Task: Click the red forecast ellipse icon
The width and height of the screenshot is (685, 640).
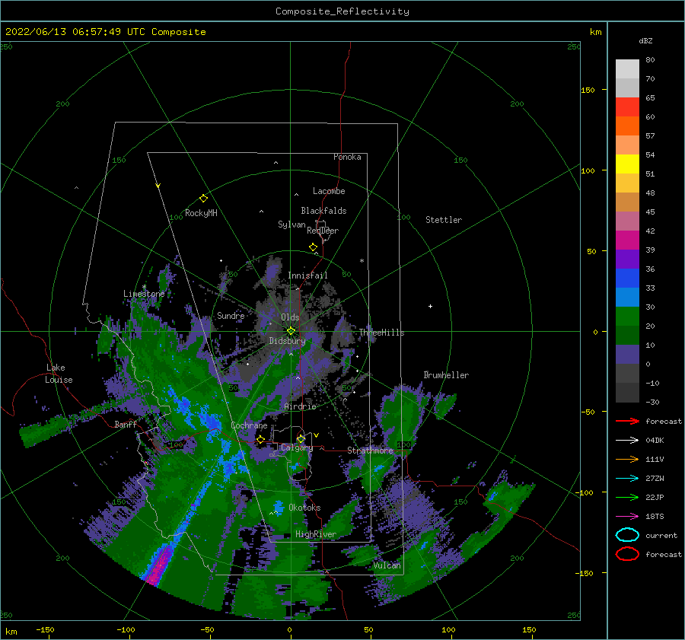Action: [627, 554]
